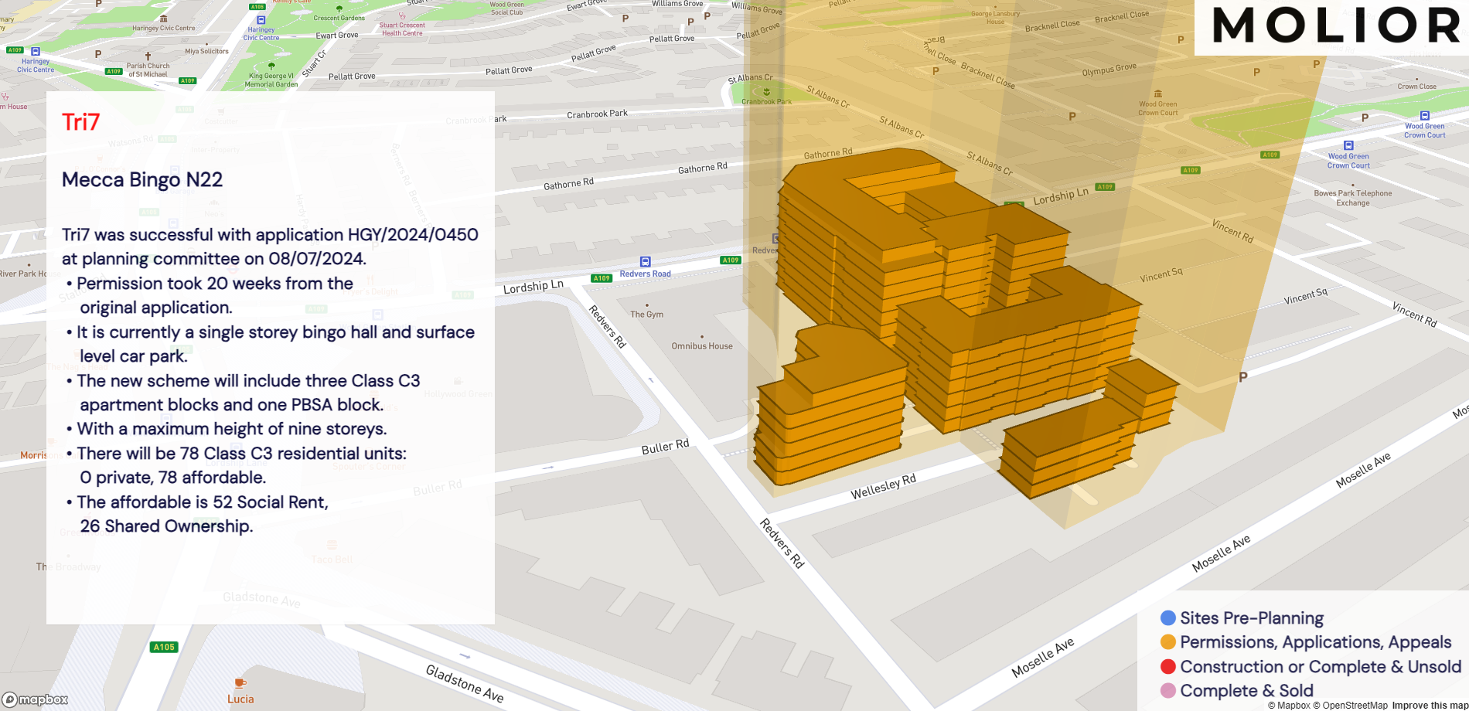Click the Olympus Grove street label

pyautogui.click(x=1109, y=70)
